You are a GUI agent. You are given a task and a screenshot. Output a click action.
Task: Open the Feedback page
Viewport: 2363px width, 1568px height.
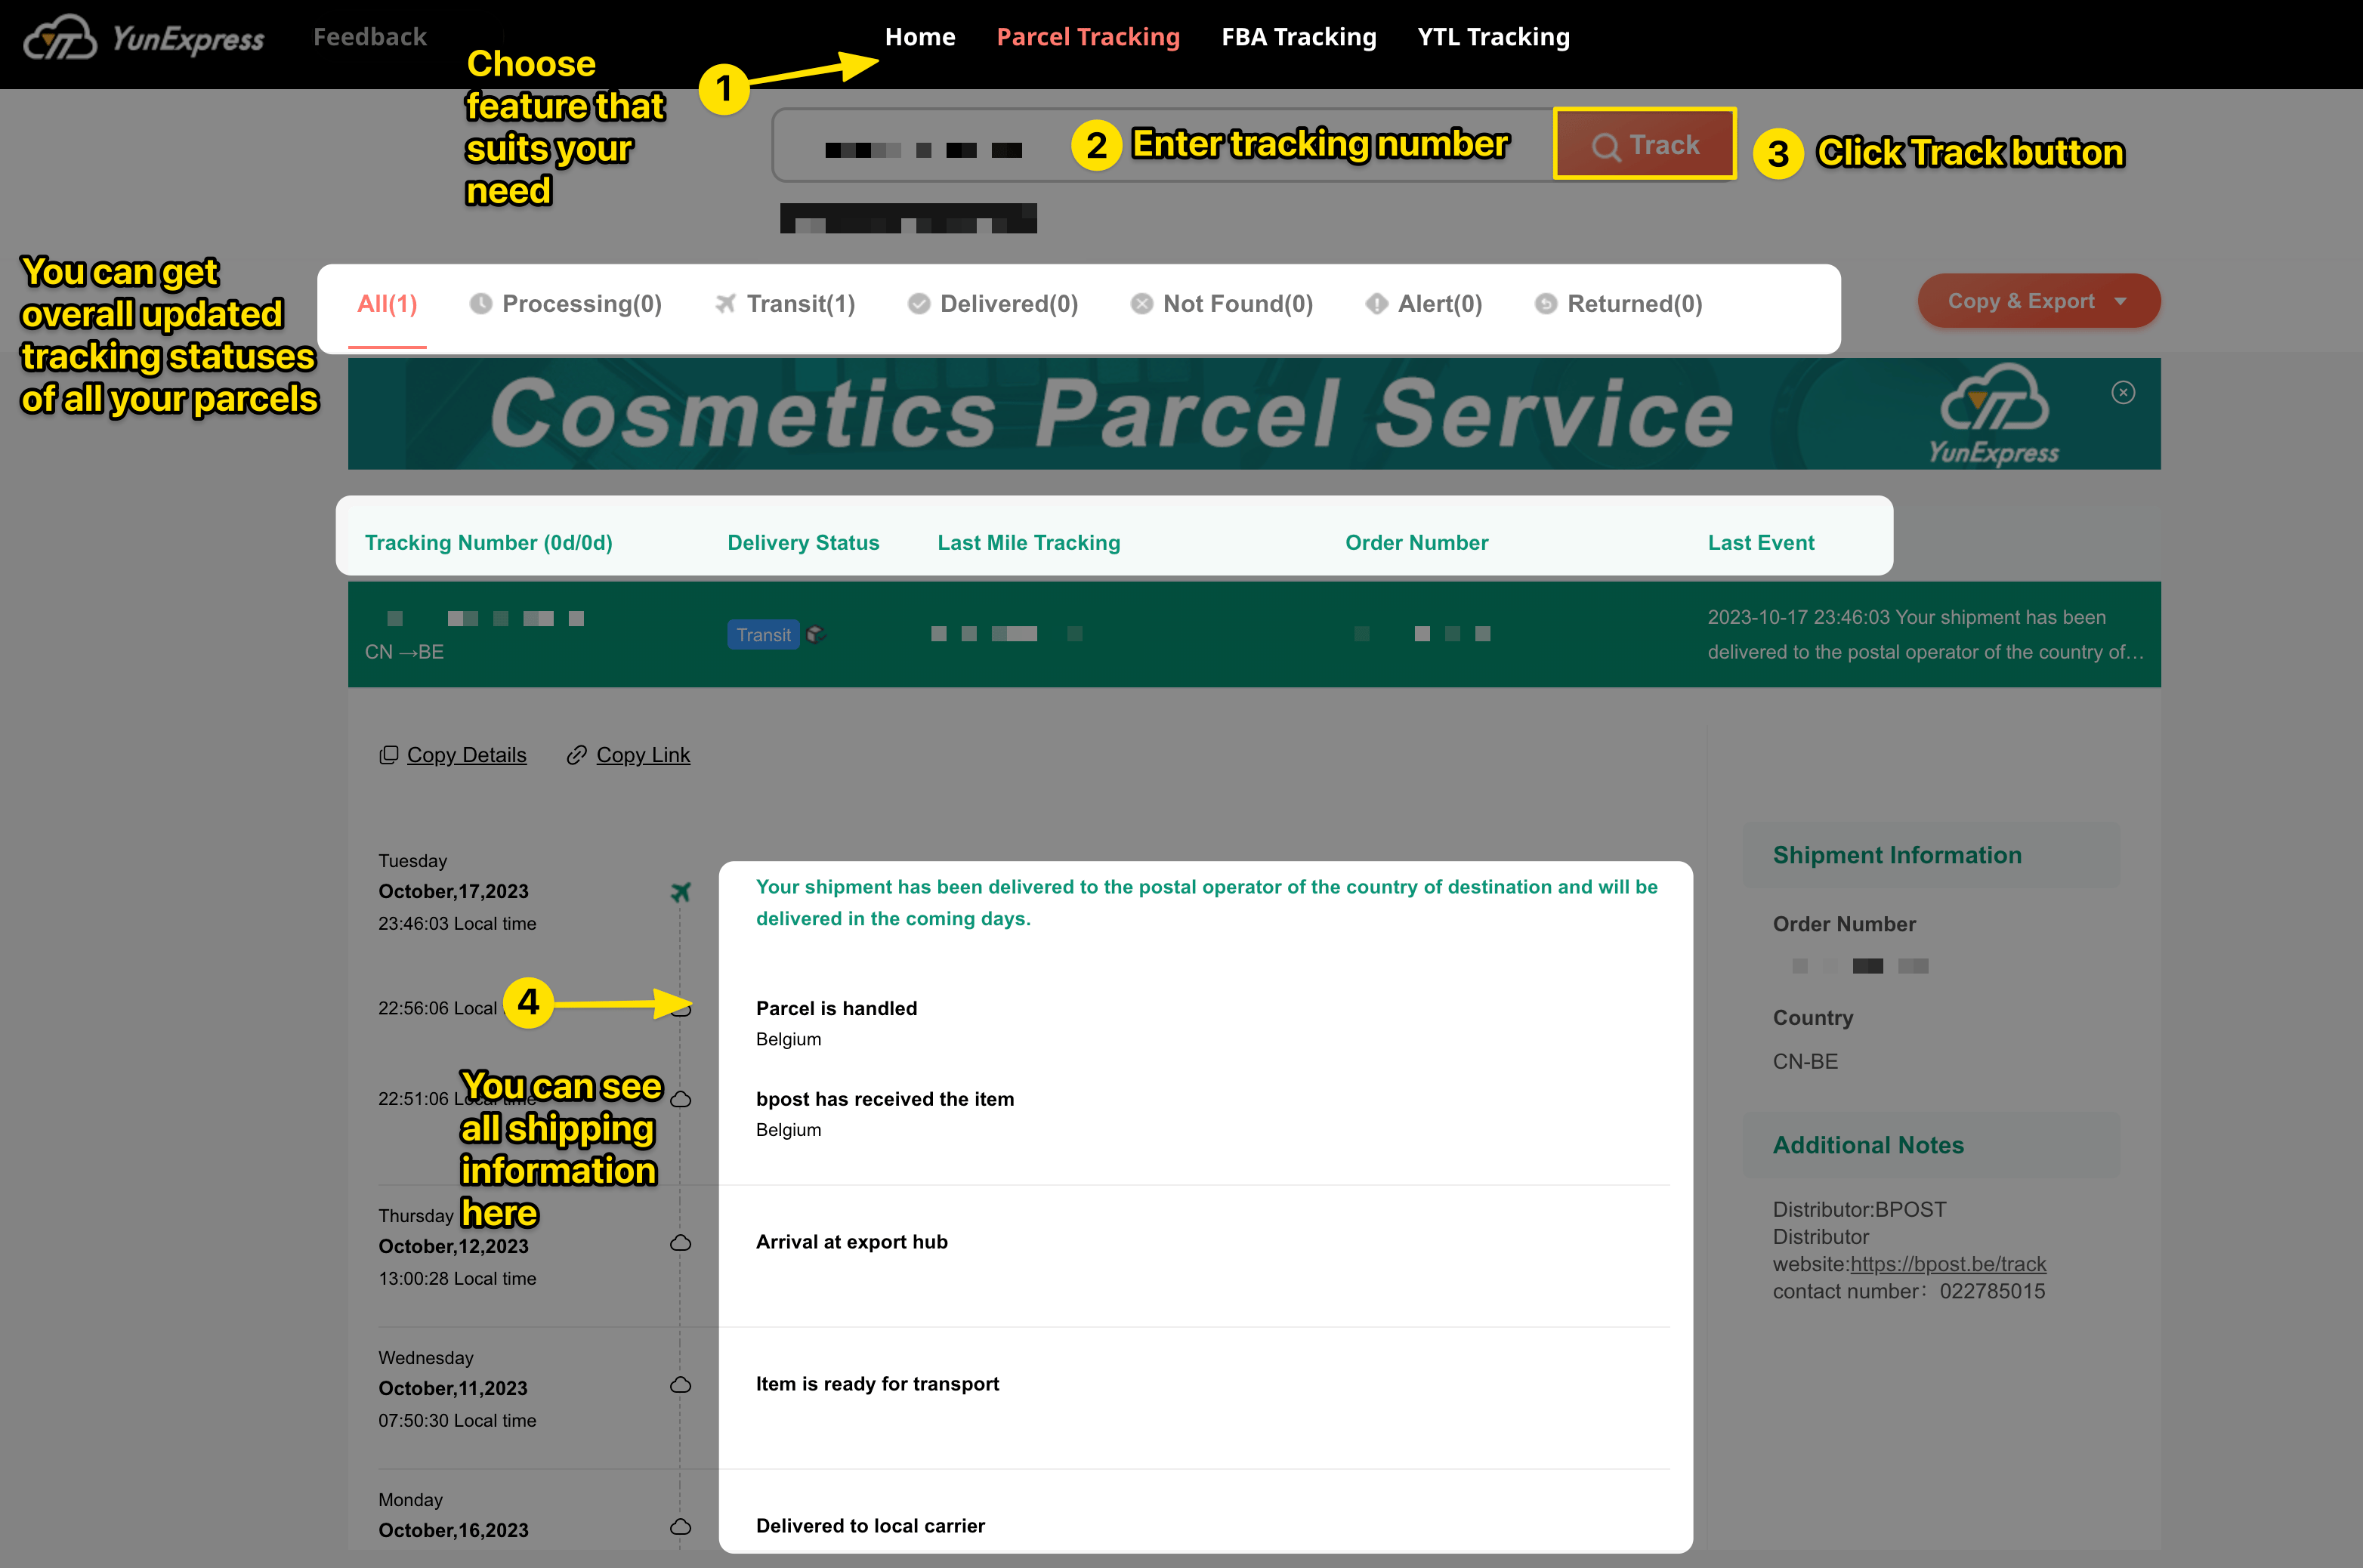370,37
